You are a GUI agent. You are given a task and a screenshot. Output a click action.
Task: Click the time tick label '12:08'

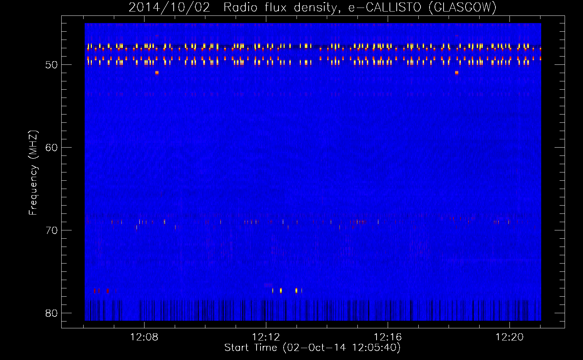tap(144, 337)
